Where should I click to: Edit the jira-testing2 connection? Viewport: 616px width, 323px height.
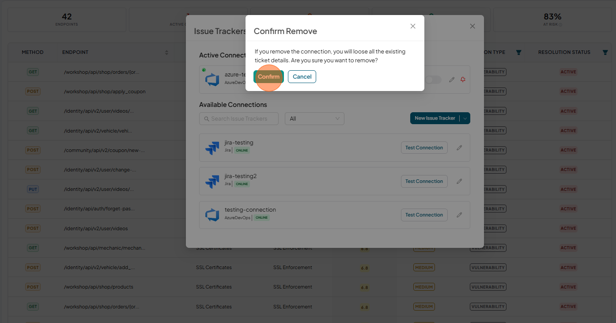459,181
